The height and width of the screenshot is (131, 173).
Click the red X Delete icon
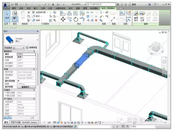[x=96, y=20]
